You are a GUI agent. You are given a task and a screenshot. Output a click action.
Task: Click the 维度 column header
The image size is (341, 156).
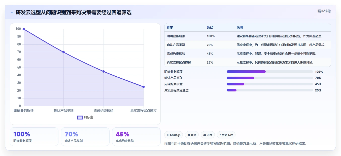click(x=170, y=28)
